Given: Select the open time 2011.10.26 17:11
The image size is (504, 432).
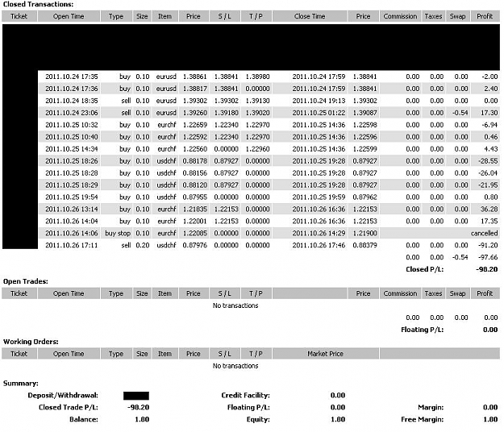Looking at the screenshot, I should (x=71, y=245).
